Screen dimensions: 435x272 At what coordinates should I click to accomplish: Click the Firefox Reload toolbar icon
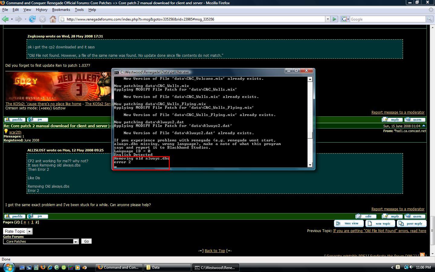pos(32,19)
